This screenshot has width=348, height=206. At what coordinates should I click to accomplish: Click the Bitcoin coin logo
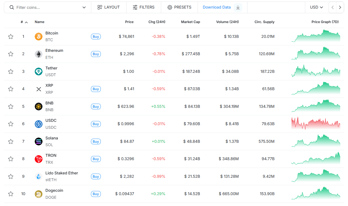(x=39, y=37)
